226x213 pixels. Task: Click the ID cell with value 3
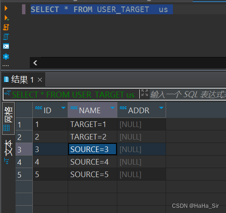coord(50,149)
